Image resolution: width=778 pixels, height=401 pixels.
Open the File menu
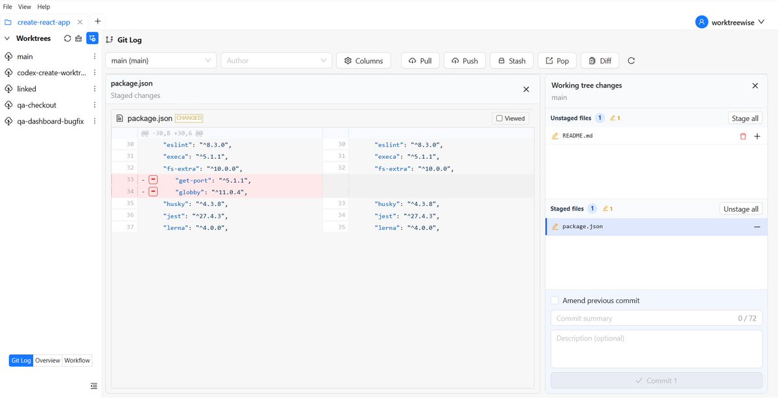point(7,7)
